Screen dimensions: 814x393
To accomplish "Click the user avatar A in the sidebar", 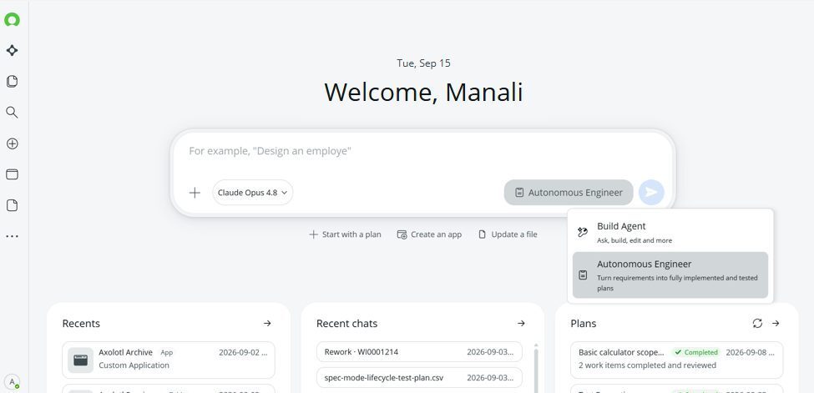I will click(x=12, y=381).
